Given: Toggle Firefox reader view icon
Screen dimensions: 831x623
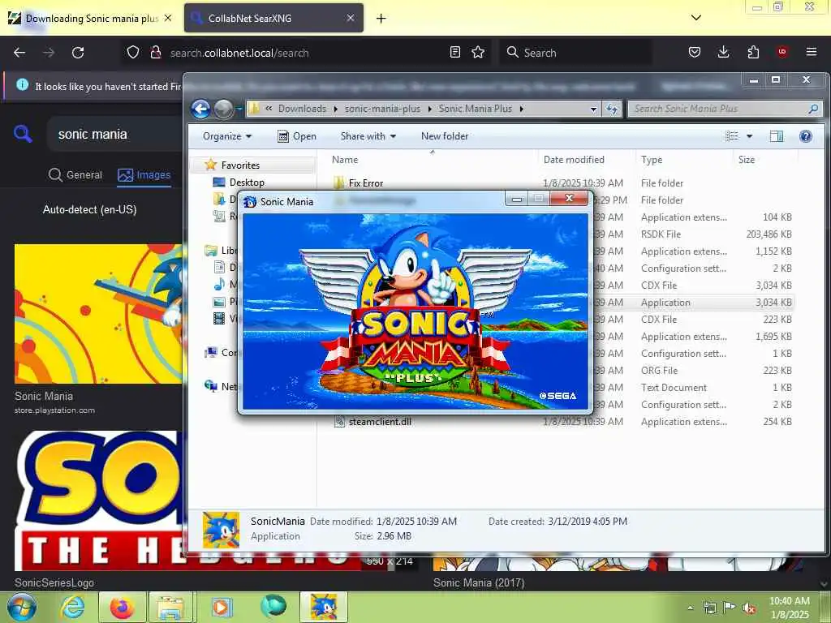Looking at the screenshot, I should 454,52.
